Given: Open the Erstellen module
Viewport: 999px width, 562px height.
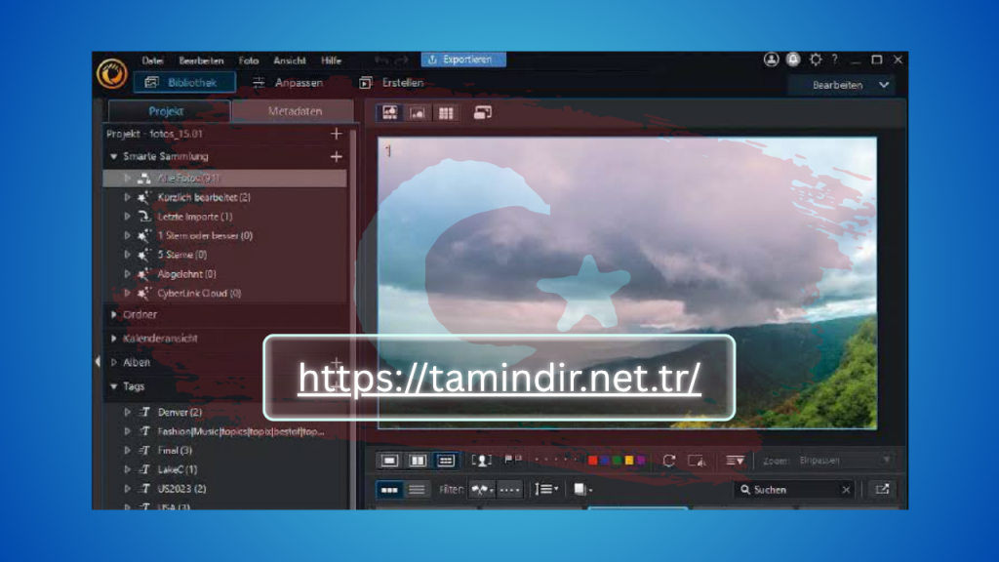Looking at the screenshot, I should (x=392, y=83).
